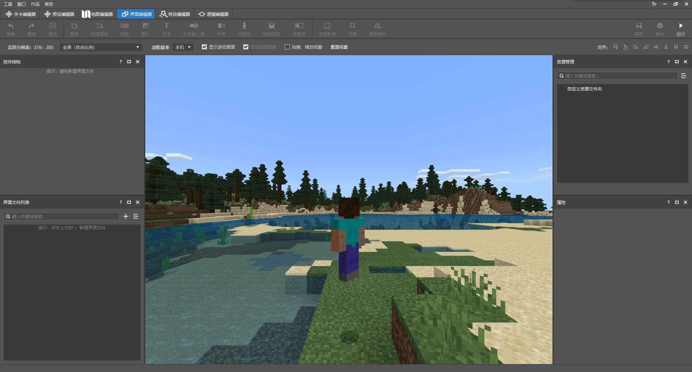Click the help icon in 界面文件列表 panel
The height and width of the screenshot is (372, 692).
point(121,202)
